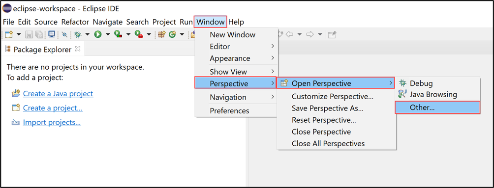The height and width of the screenshot is (188, 494).
Task: Click the New wizard toolbar icon
Action: pos(9,34)
